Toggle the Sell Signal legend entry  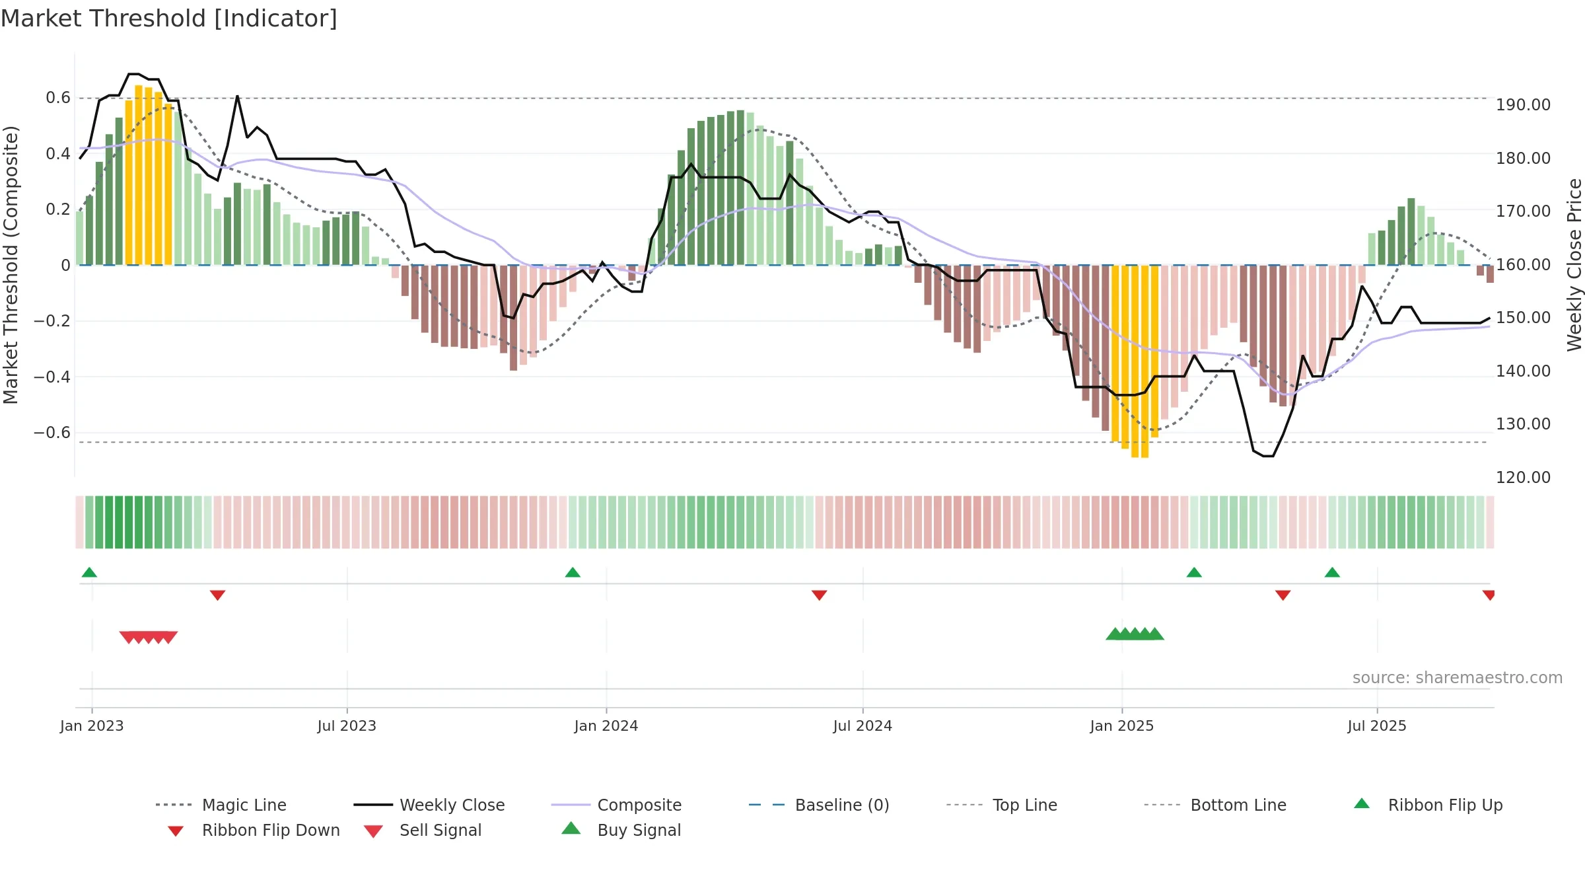coord(423,830)
